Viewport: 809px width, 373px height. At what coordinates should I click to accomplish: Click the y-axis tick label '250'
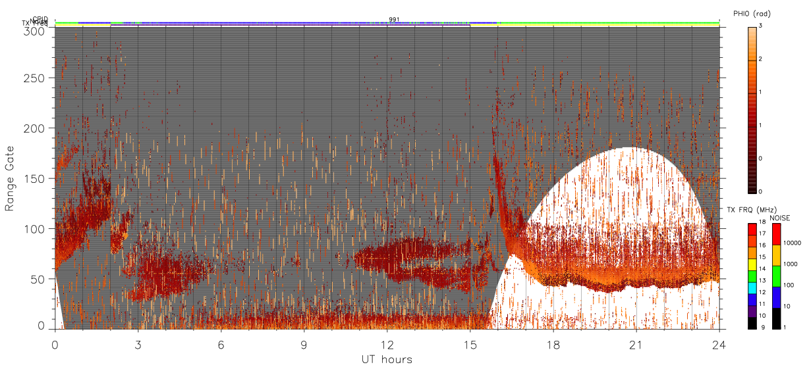[x=35, y=78]
